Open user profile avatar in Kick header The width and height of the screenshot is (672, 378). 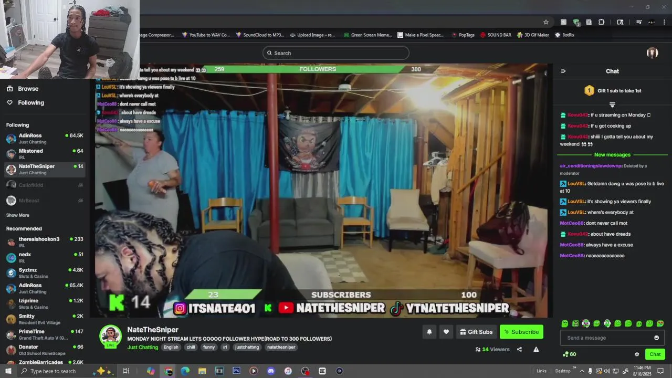pos(653,52)
